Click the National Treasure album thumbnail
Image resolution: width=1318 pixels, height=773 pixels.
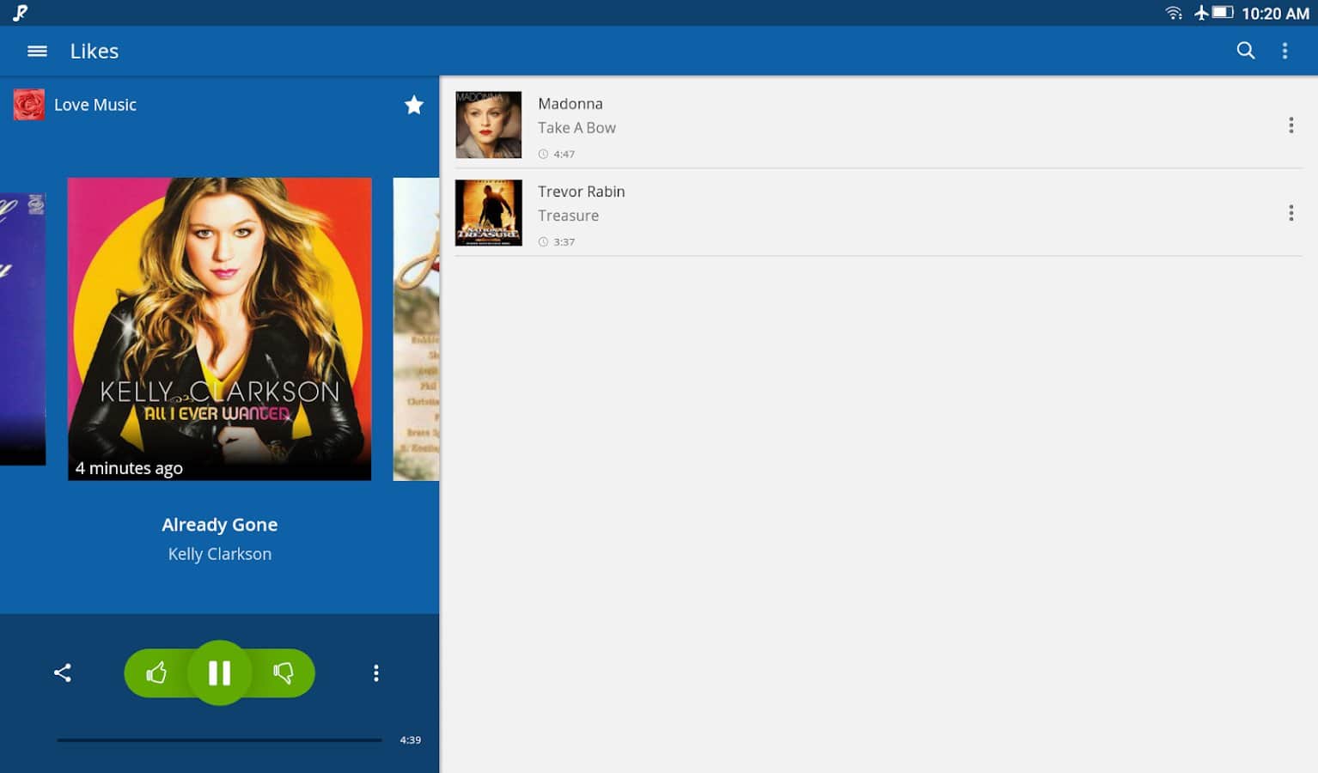click(488, 213)
